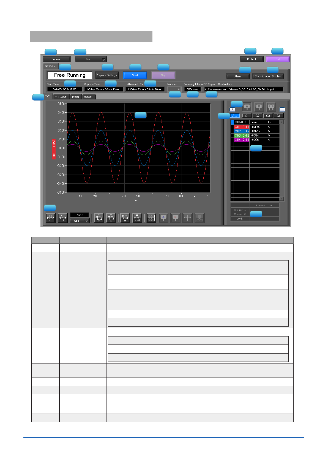Click the channel list scroll-down arrow

281,199
